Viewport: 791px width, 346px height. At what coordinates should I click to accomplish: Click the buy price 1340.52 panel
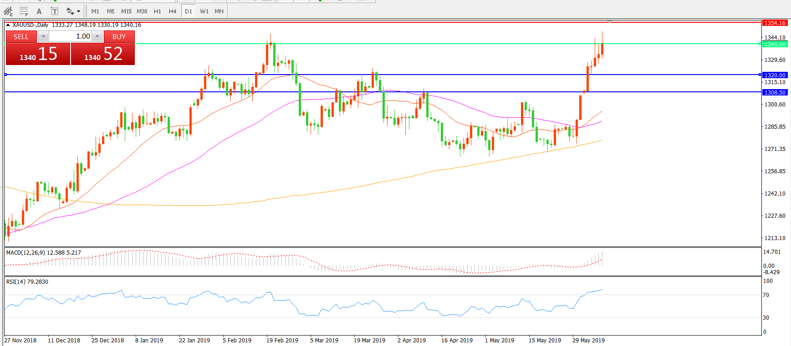click(x=103, y=54)
